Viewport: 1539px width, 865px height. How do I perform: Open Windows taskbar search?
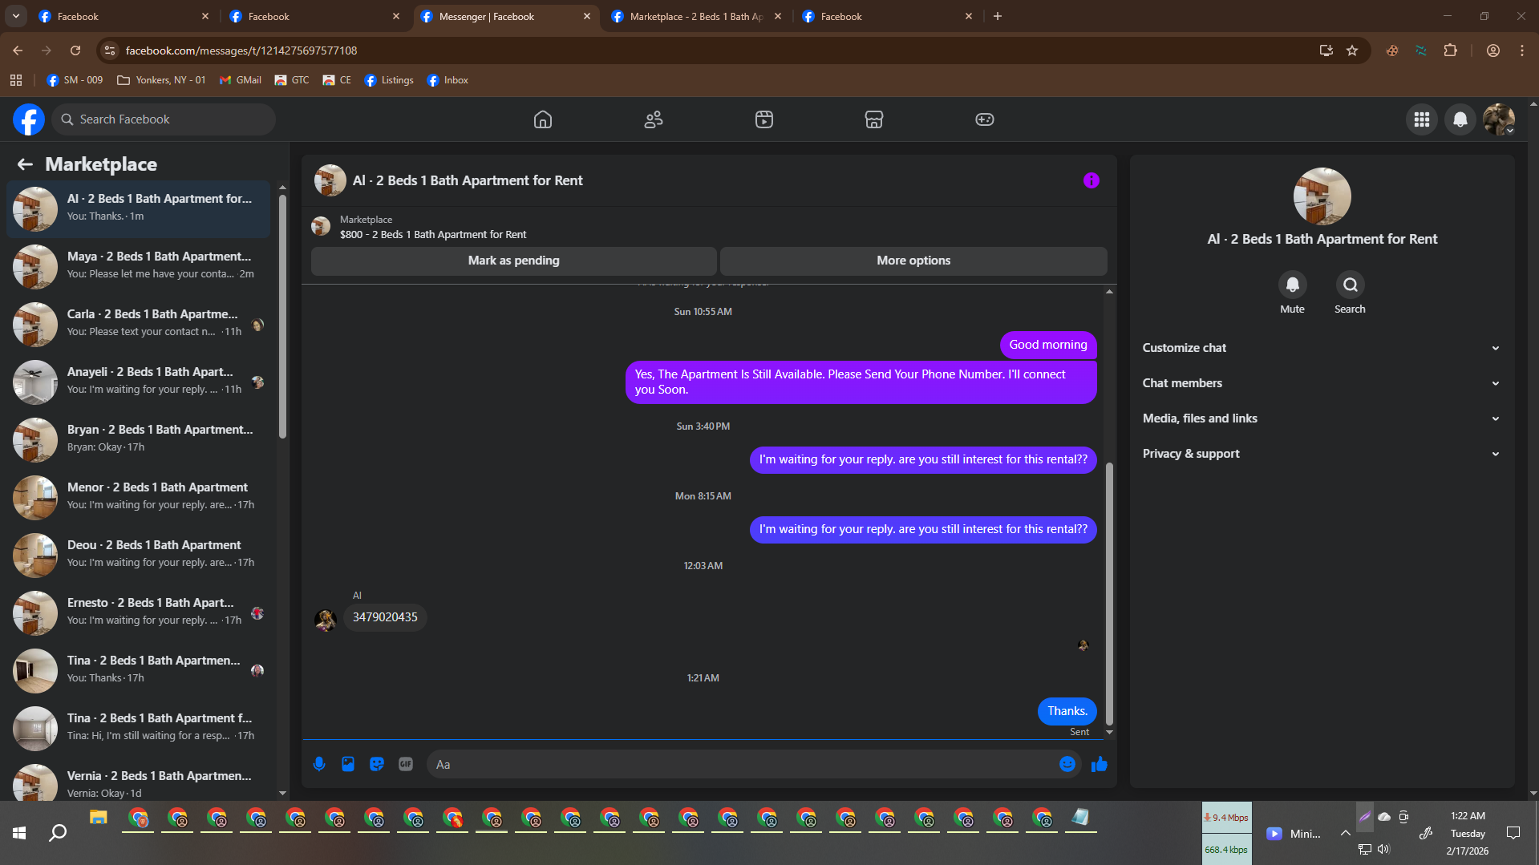click(58, 833)
